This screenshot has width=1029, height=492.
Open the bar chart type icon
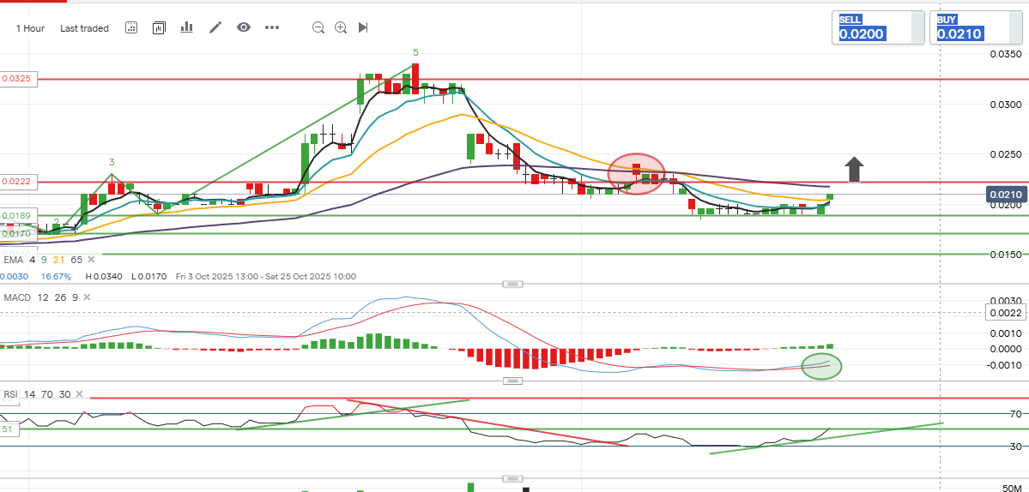click(x=186, y=27)
